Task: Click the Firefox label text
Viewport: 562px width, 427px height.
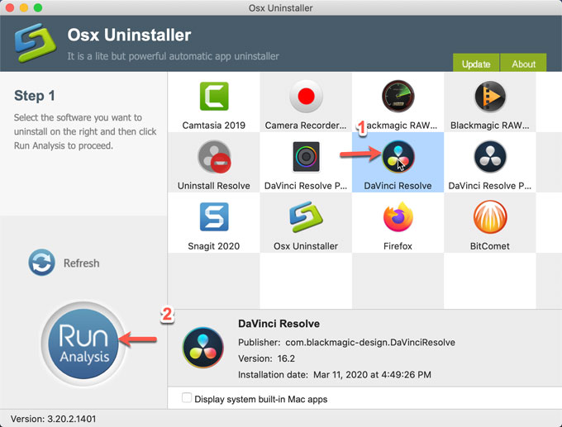Action: [x=398, y=246]
